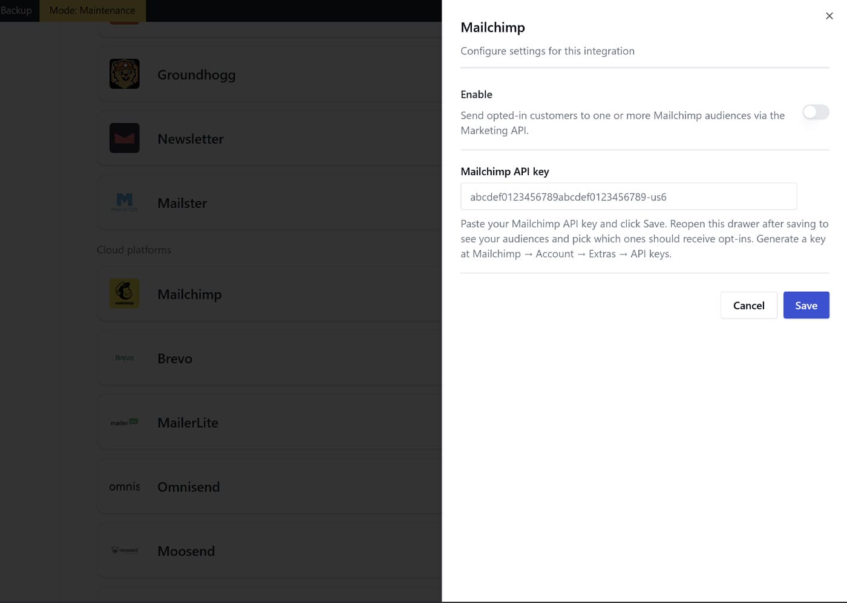847x603 pixels.
Task: Close the Mailchimp drawer with X
Action: pyautogui.click(x=829, y=16)
